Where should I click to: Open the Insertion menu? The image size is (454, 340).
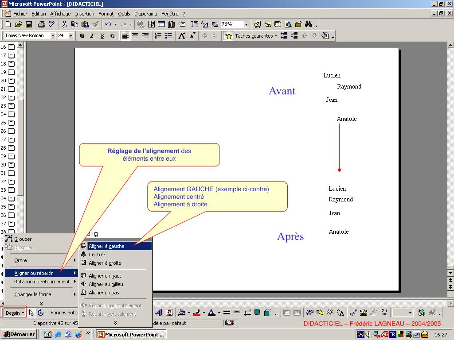pos(85,14)
